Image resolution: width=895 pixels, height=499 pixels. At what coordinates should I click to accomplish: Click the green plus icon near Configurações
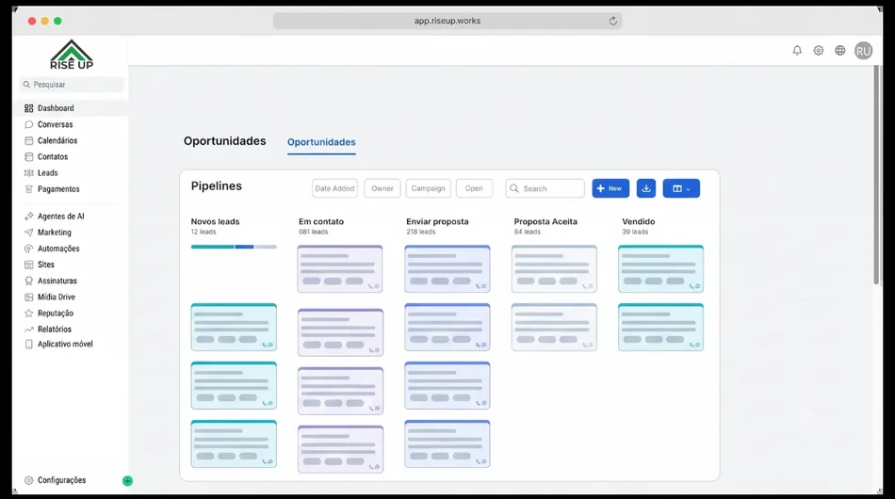127,481
